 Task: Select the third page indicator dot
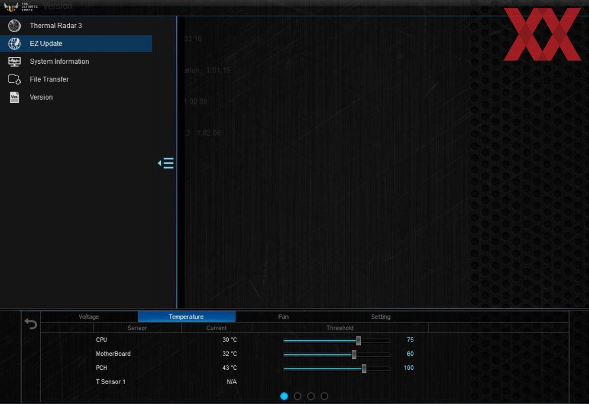pos(311,396)
